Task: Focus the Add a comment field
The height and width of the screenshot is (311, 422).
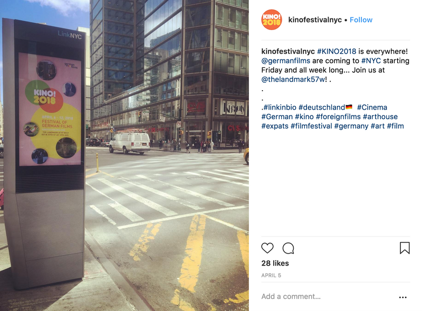Action: pyautogui.click(x=328, y=296)
